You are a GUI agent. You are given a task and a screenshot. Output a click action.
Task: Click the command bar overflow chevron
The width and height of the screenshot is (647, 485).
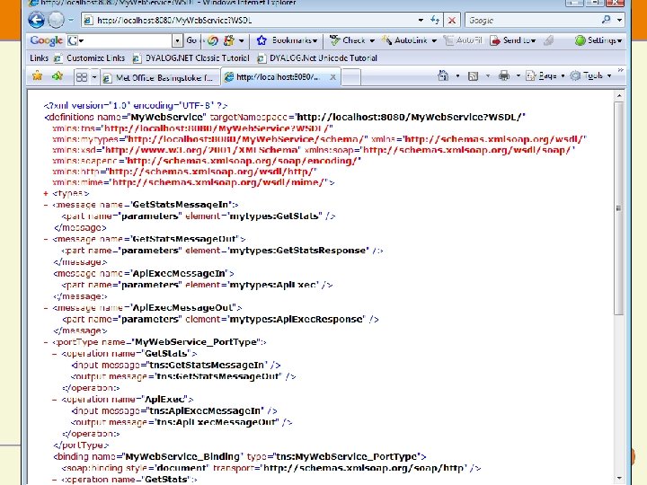click(620, 71)
